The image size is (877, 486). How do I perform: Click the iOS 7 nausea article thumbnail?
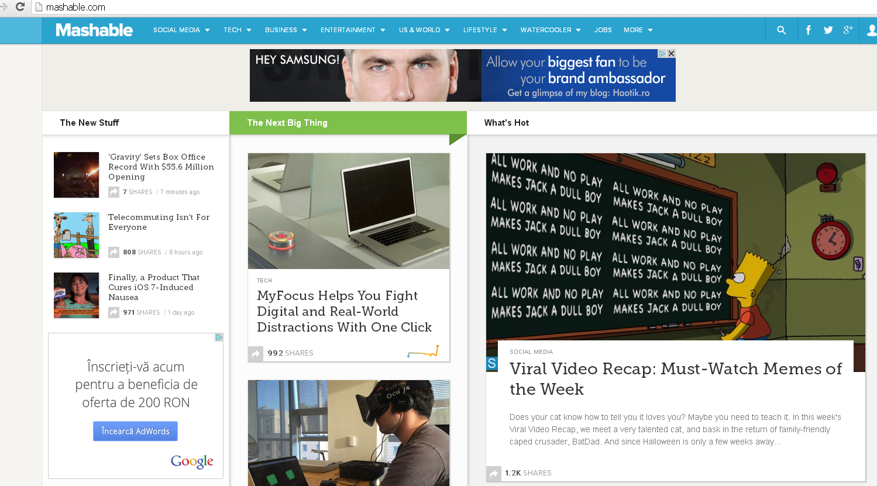[76, 295]
